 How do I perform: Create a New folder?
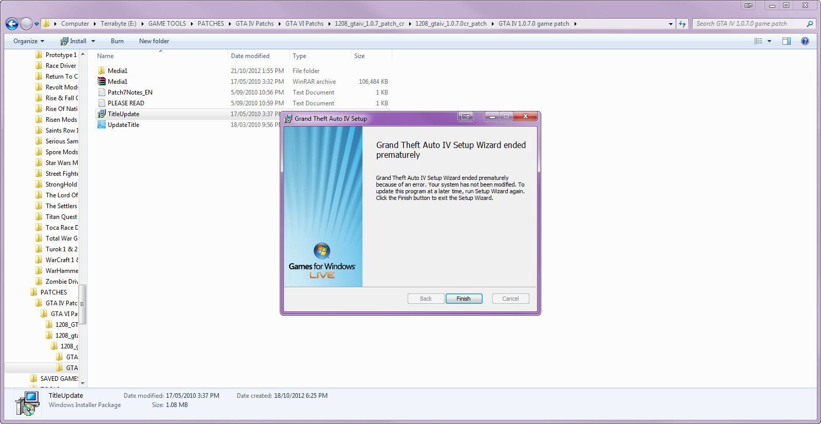click(154, 41)
